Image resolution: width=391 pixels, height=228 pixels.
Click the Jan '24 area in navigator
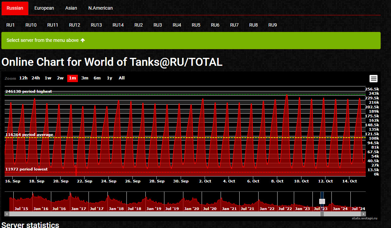(340, 209)
